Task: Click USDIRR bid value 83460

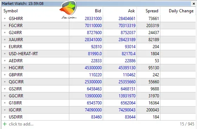Action: [96, 117]
